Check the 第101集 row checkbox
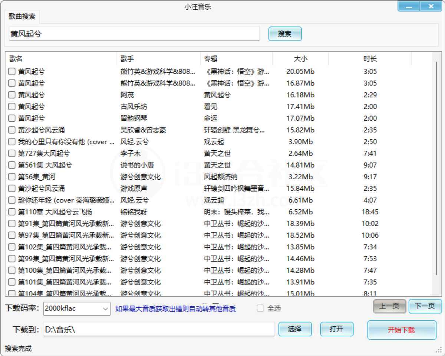 click(x=12, y=282)
